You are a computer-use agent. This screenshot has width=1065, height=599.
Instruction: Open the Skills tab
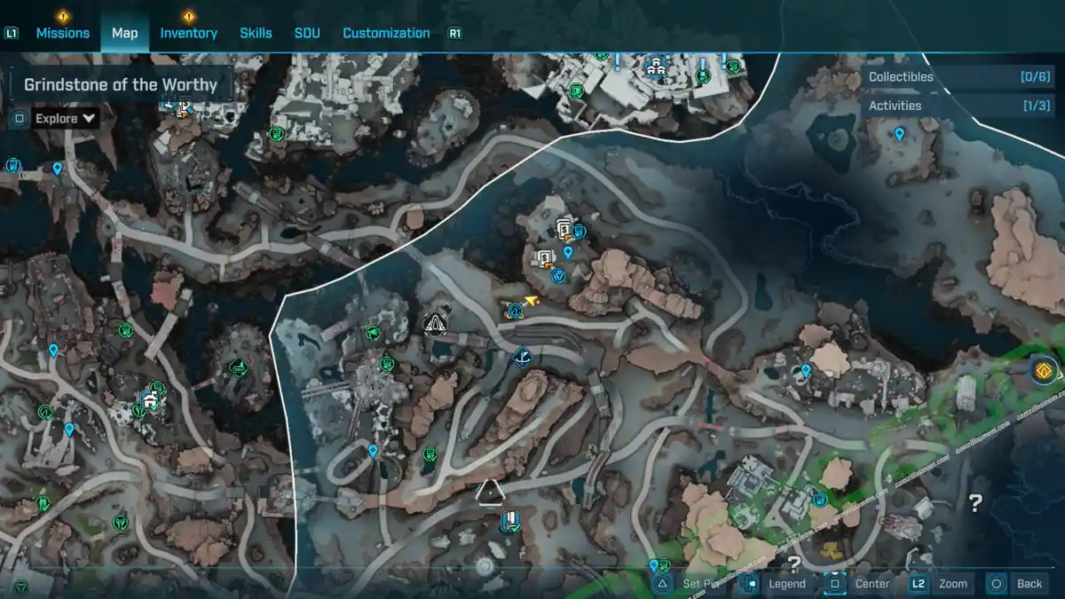tap(256, 33)
